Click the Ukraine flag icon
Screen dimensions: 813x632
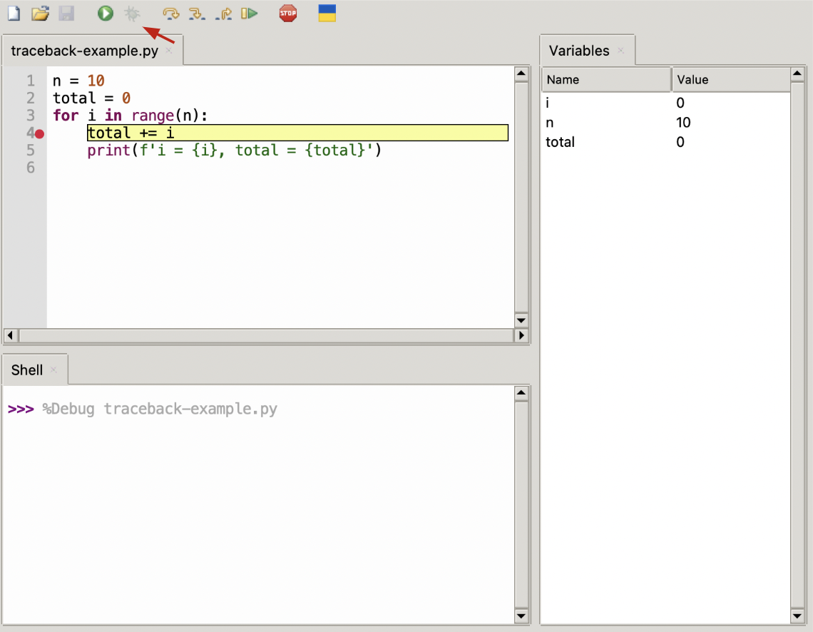[327, 13]
